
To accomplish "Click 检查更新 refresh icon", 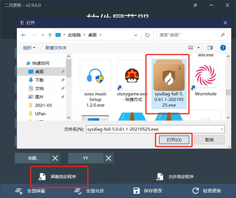I will tap(195, 191).
